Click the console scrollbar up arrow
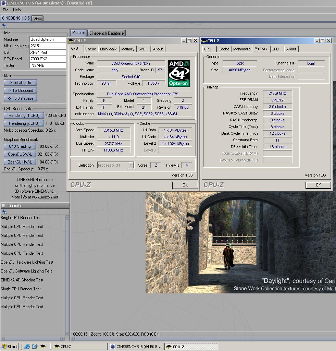Image resolution: width=336 pixels, height=351 pixels. (67, 218)
